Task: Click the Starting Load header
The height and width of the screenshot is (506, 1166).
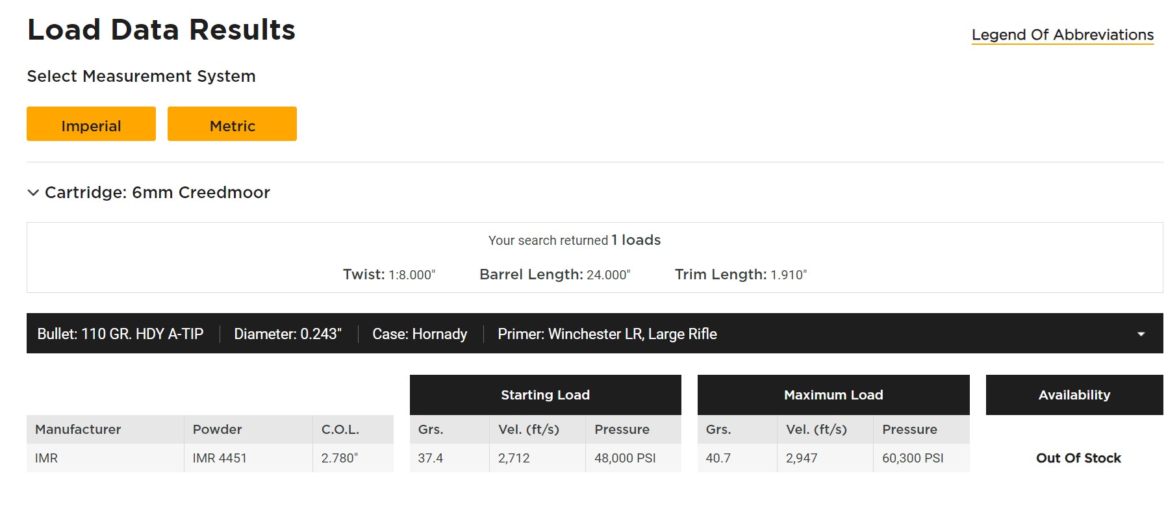Action: (x=545, y=395)
